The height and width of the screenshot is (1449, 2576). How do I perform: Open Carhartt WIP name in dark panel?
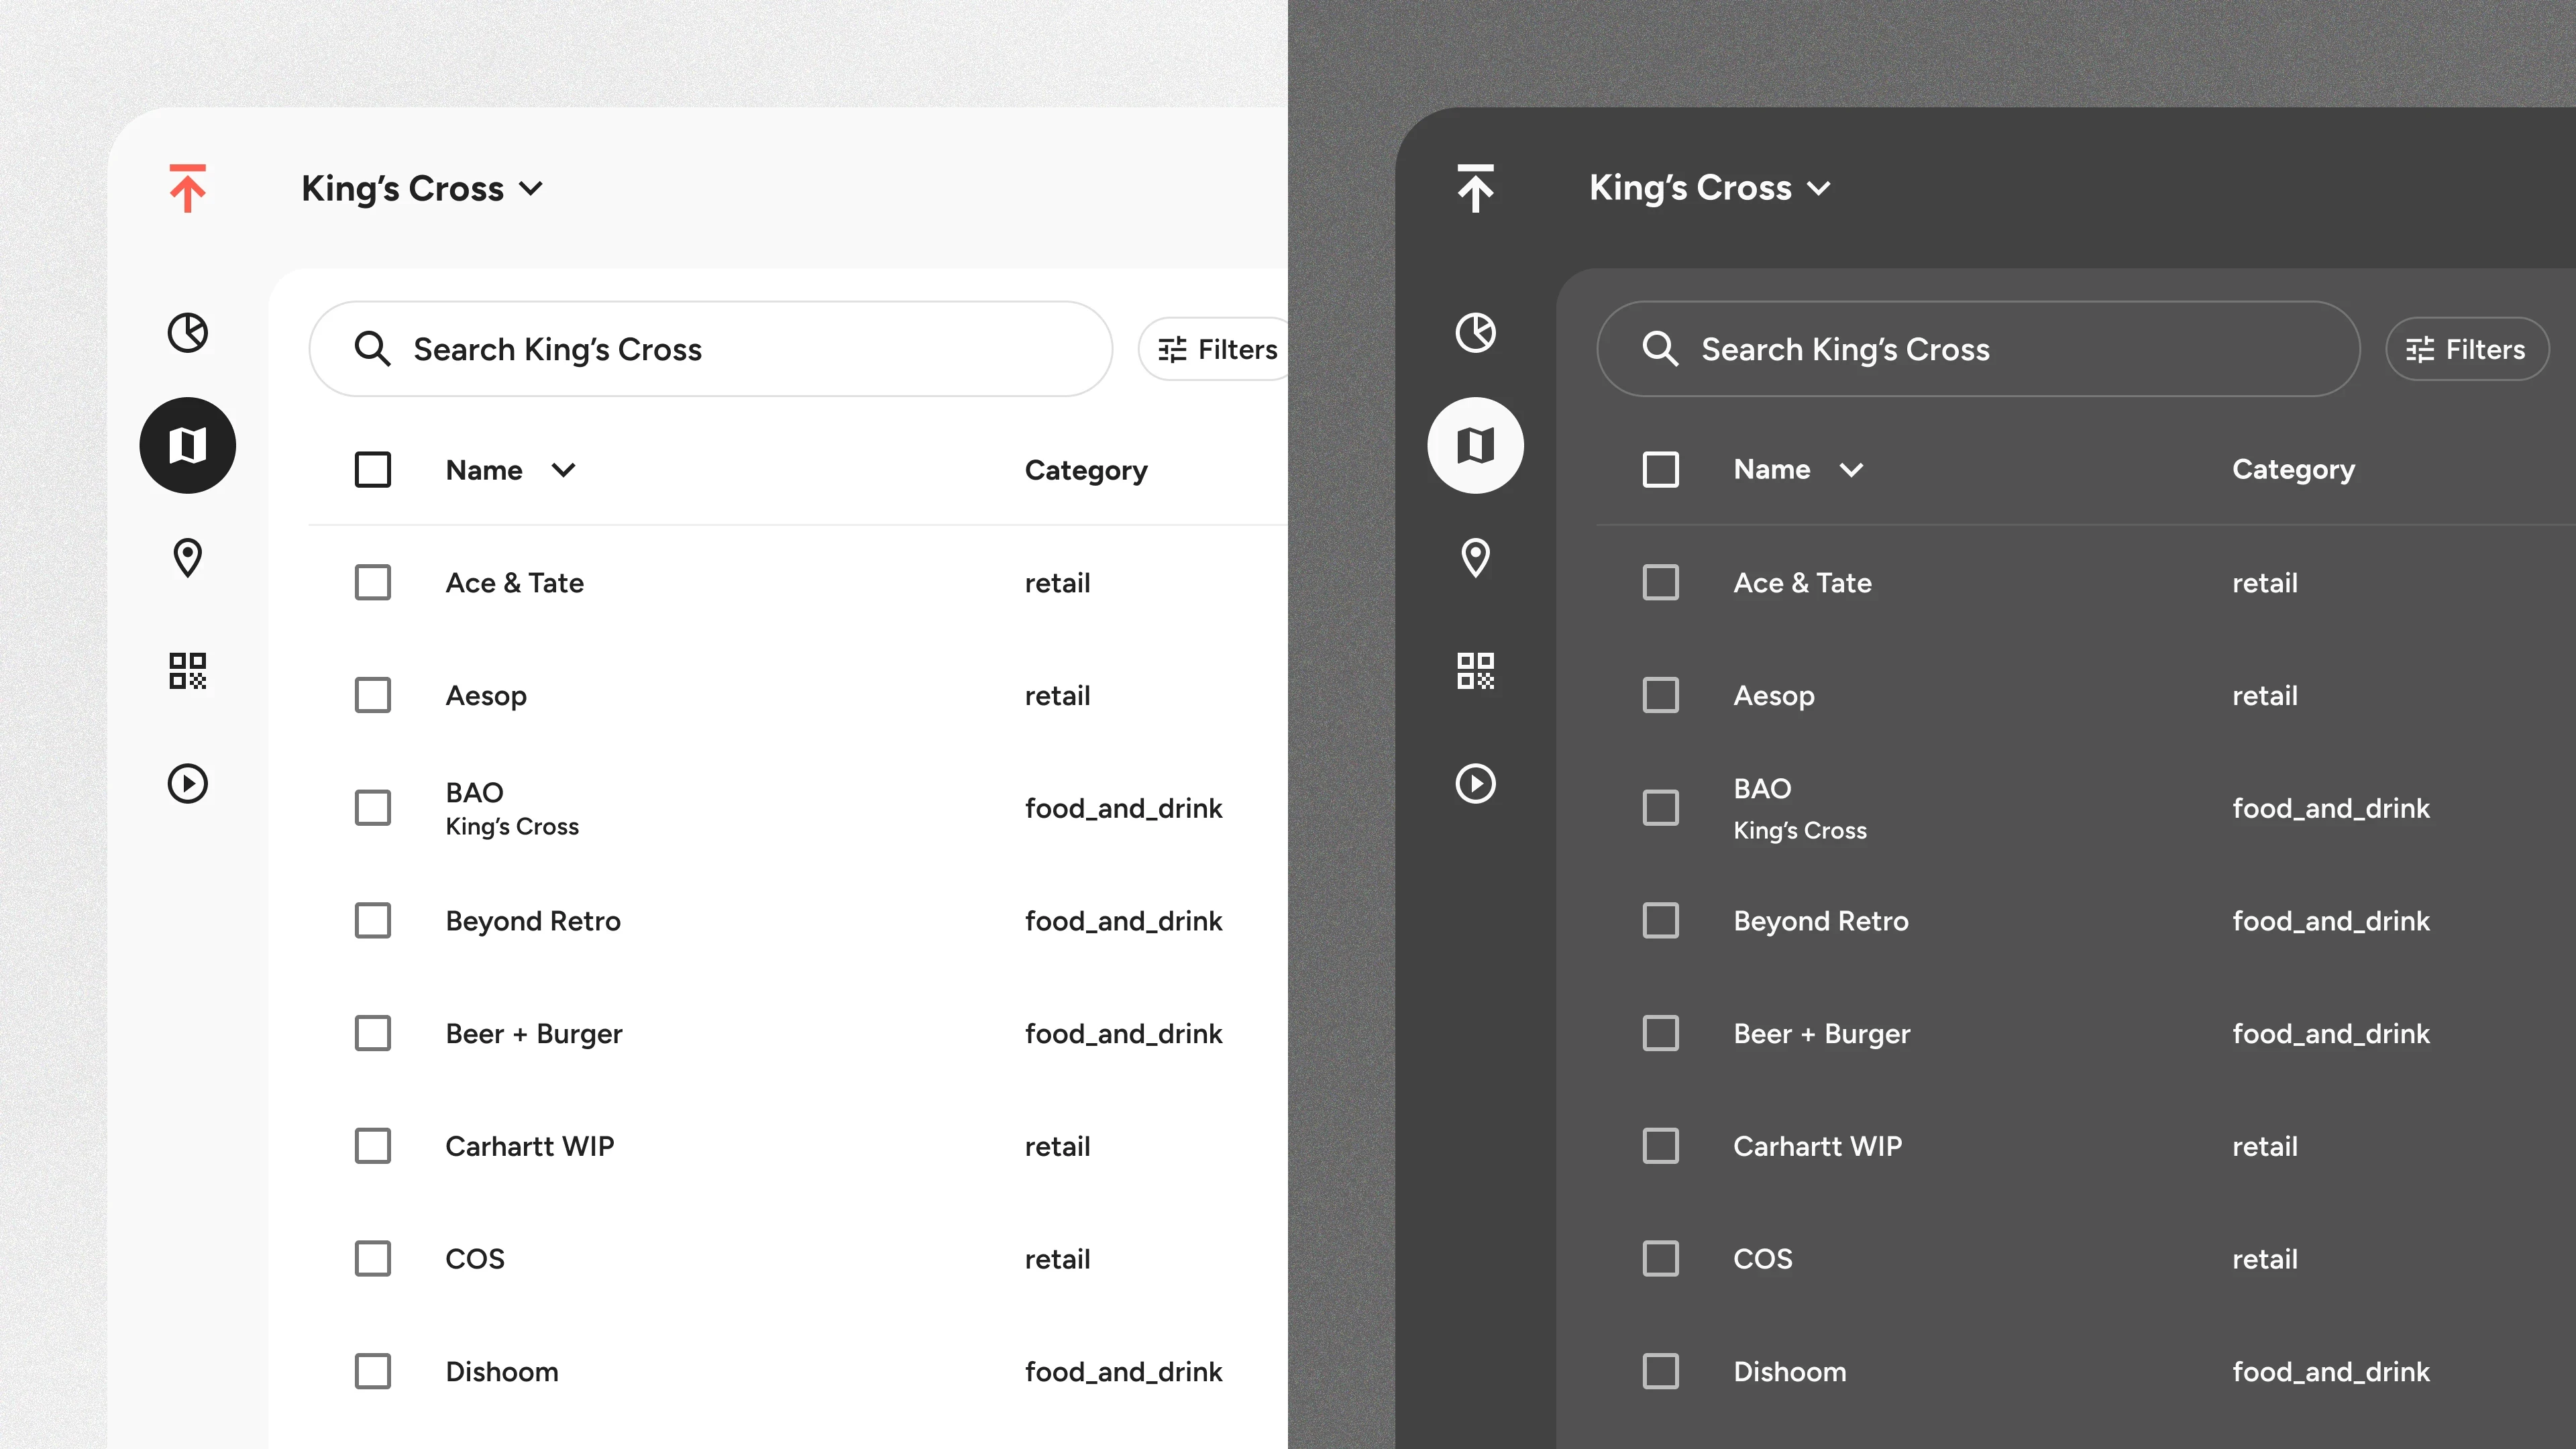pyautogui.click(x=1818, y=1146)
